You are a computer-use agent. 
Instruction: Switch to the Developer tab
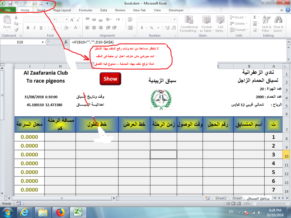(176, 10)
